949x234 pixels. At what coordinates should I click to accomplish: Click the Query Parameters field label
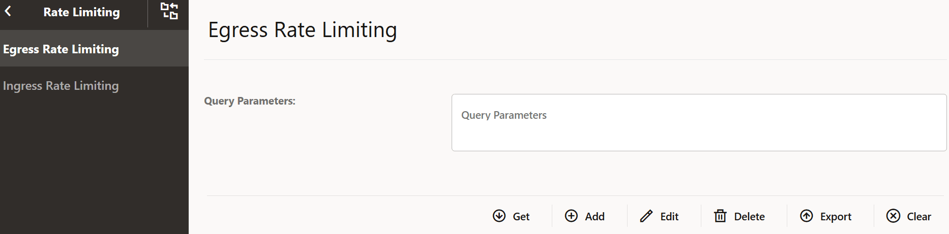point(250,101)
